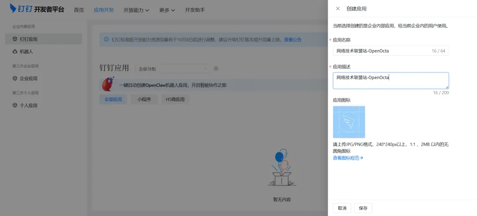This screenshot has width=477, height=216.
Task: Expand the 更多 dropdown menu
Action: point(167,10)
